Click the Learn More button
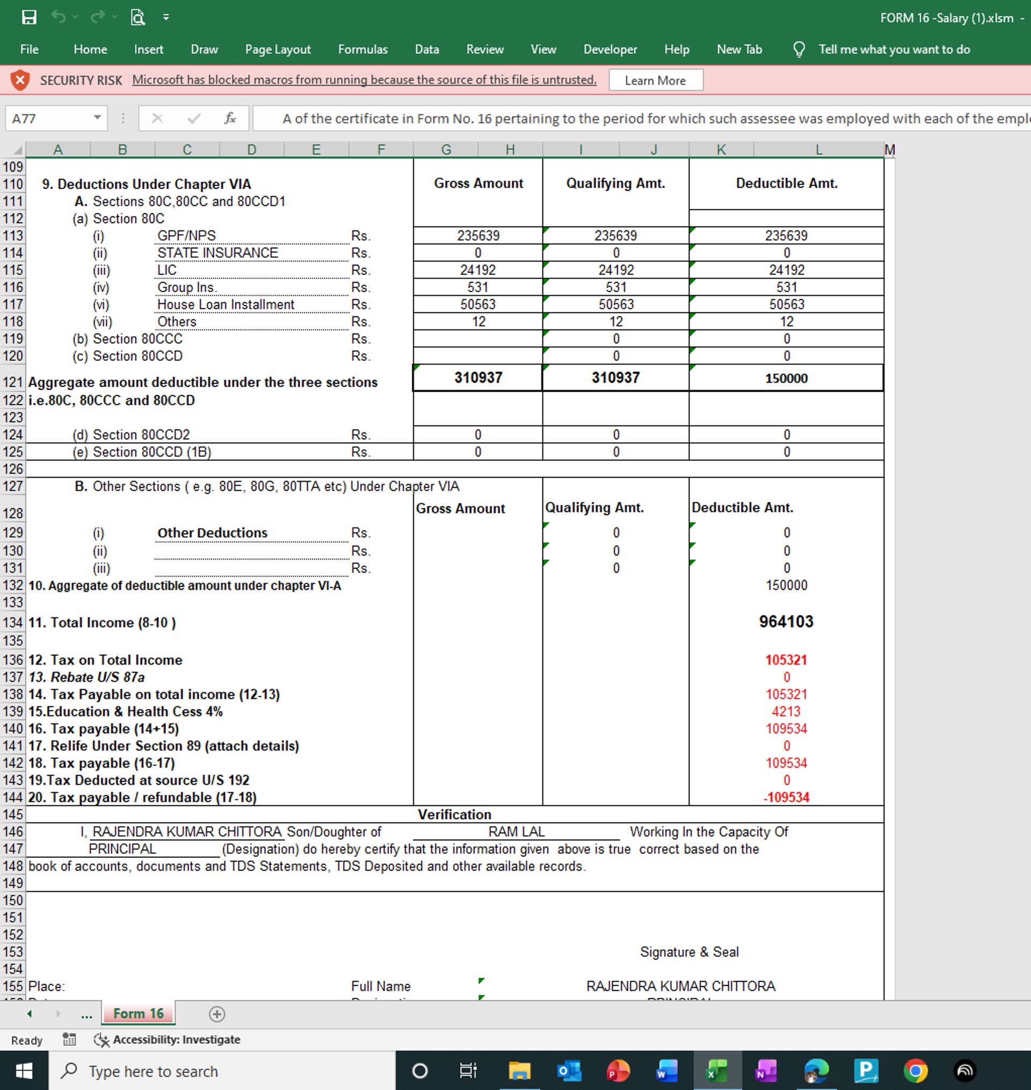The width and height of the screenshot is (1031, 1090). coord(655,80)
